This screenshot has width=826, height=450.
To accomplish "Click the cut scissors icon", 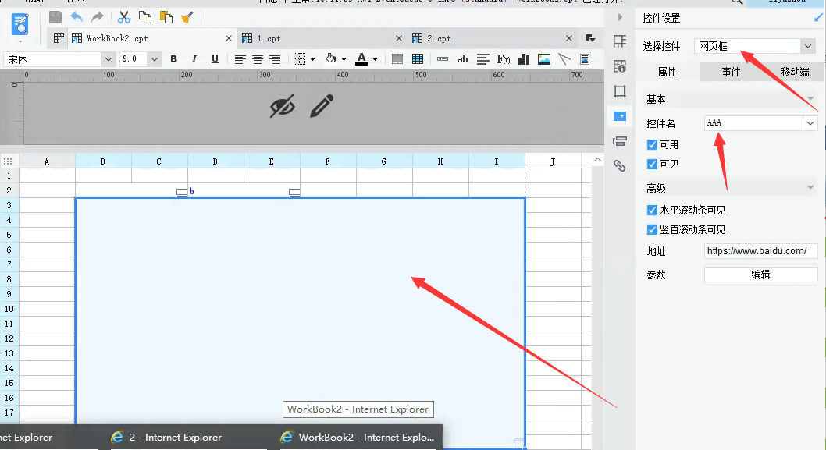I will coord(124,17).
